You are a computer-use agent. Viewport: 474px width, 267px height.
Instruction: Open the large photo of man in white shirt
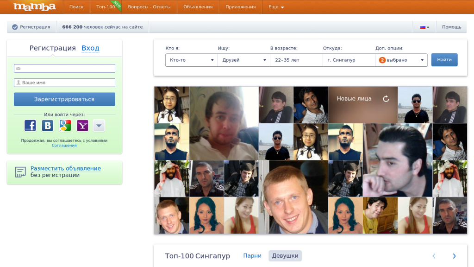coord(224,123)
